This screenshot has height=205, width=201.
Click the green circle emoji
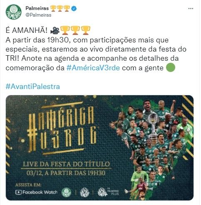171,67
